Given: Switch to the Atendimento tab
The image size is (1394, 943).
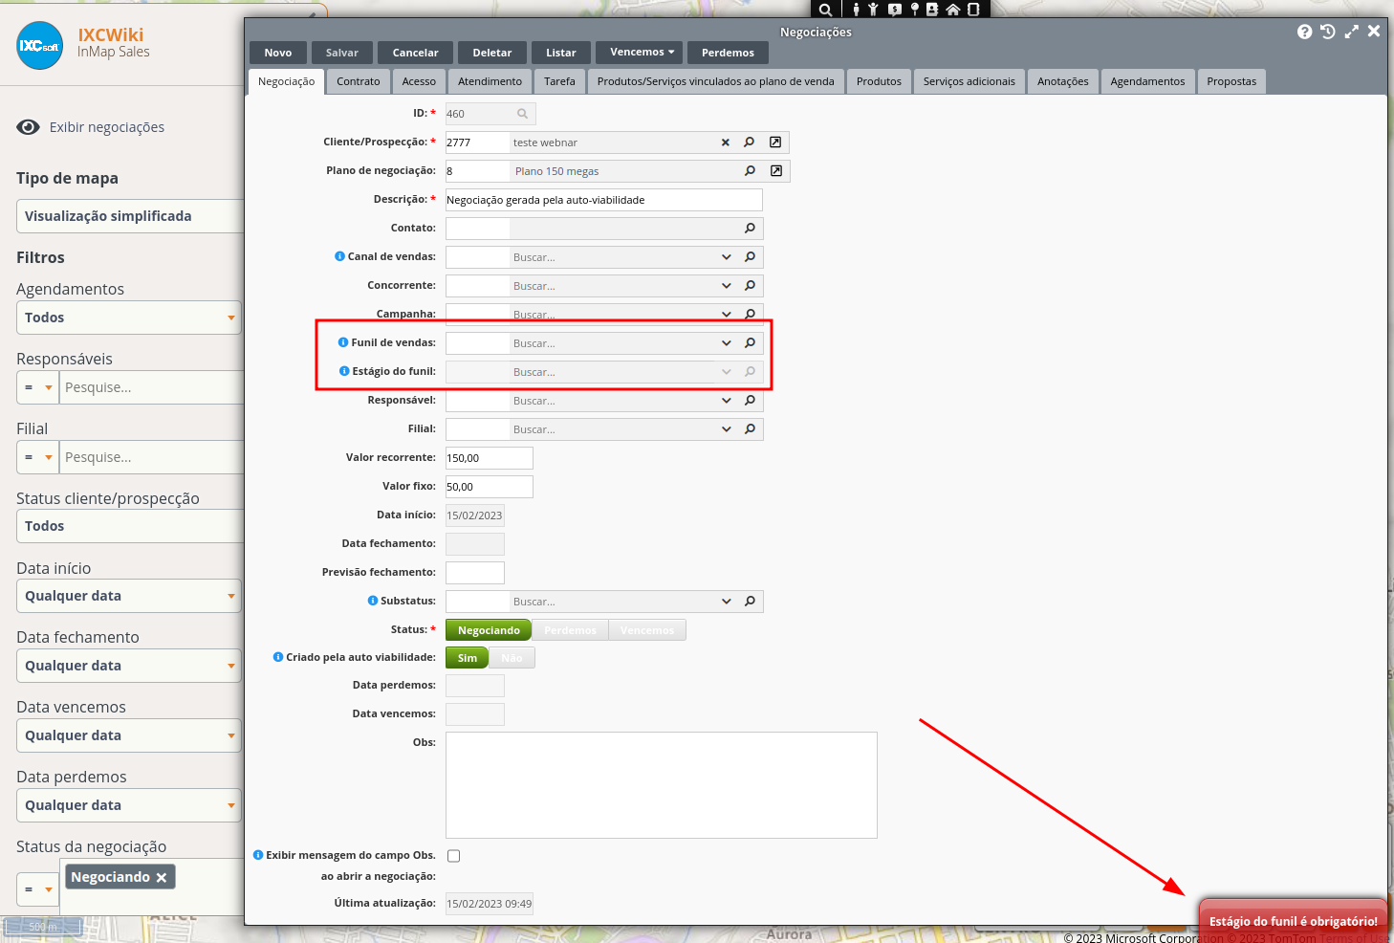Looking at the screenshot, I should click(x=490, y=81).
